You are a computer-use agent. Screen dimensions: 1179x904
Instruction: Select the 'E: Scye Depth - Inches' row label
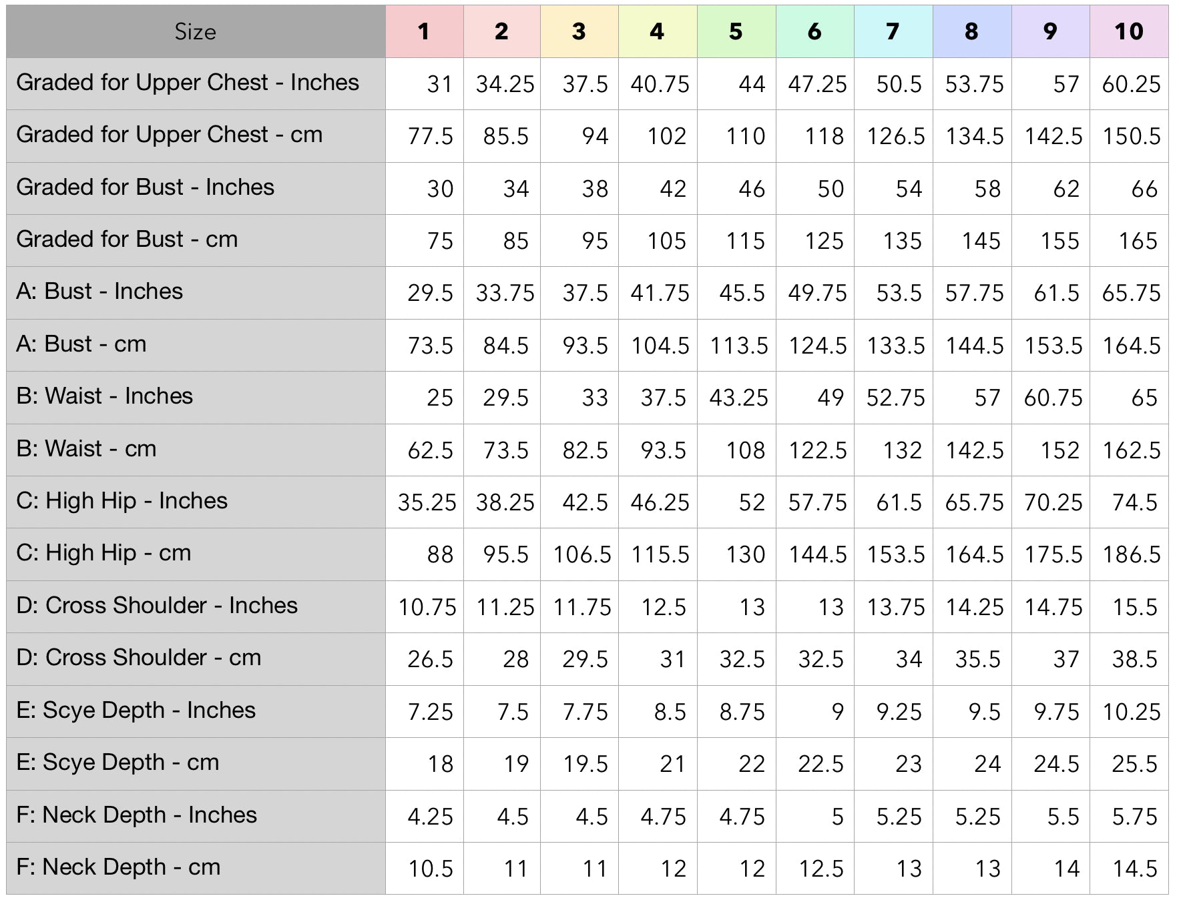pyautogui.click(x=136, y=711)
